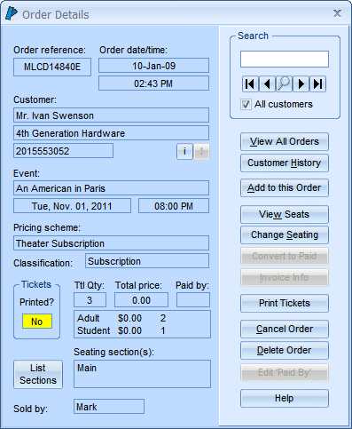Jump to last order record arrow

coord(317,84)
